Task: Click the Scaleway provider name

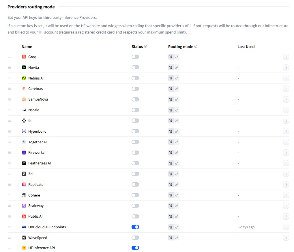Action: (x=36, y=206)
